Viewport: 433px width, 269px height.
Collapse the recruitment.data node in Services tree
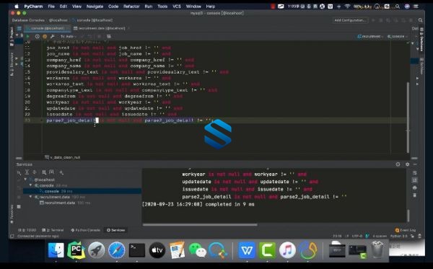[x=30, y=197]
